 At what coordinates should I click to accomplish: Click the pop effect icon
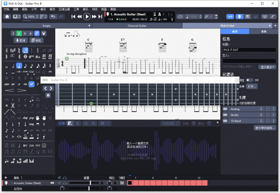pos(32,118)
